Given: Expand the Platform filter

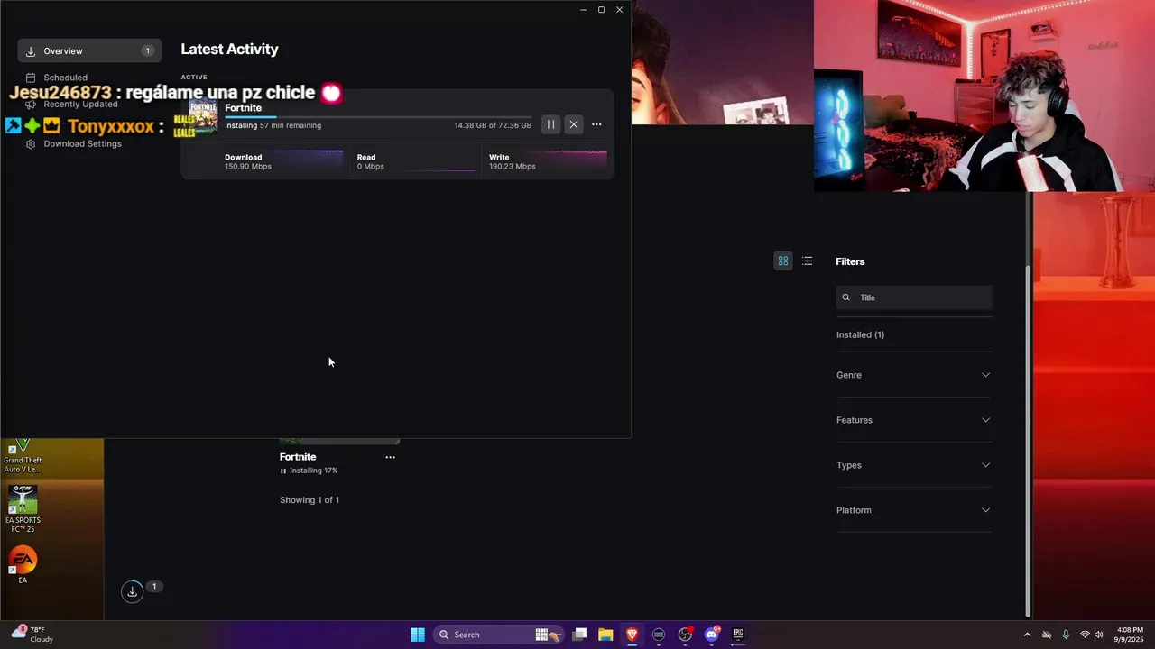Looking at the screenshot, I should (914, 510).
